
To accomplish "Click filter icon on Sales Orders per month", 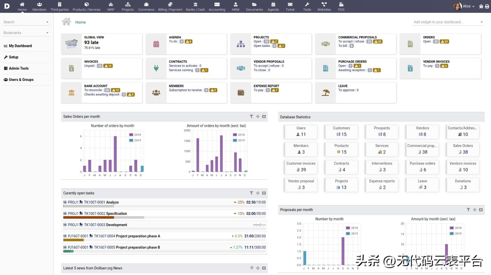I will point(251,116).
